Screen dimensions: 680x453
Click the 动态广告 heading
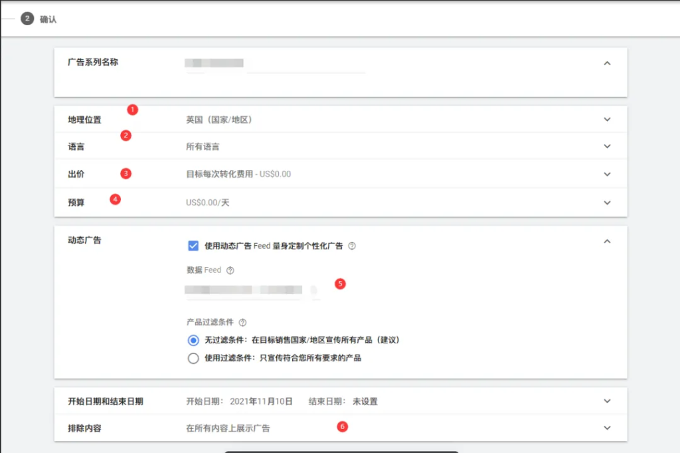(x=84, y=240)
